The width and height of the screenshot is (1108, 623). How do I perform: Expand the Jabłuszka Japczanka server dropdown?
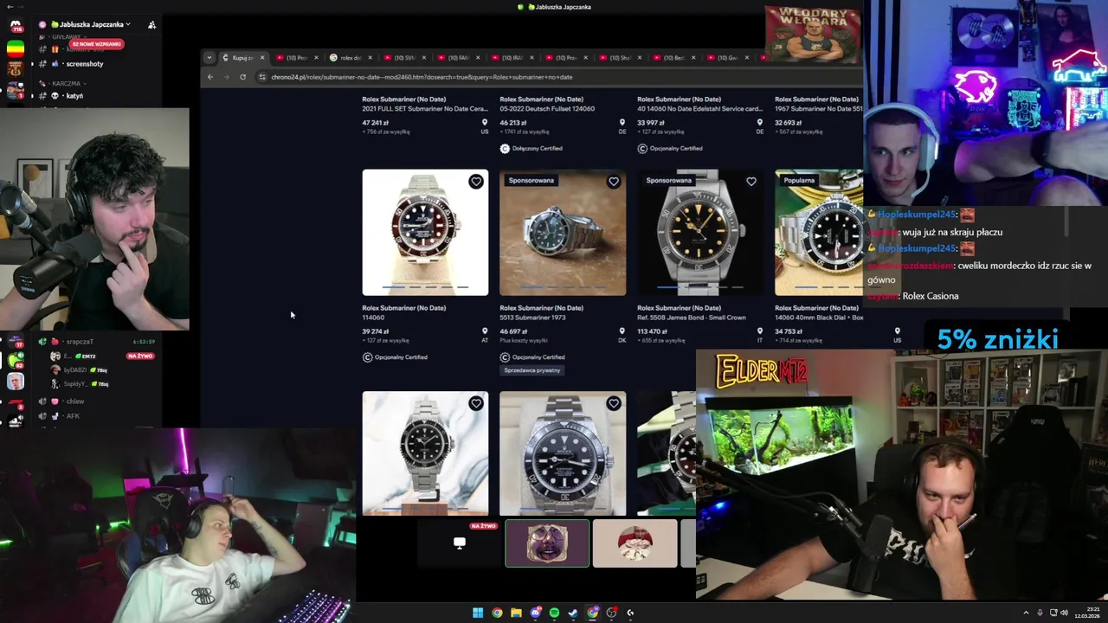[x=91, y=24]
